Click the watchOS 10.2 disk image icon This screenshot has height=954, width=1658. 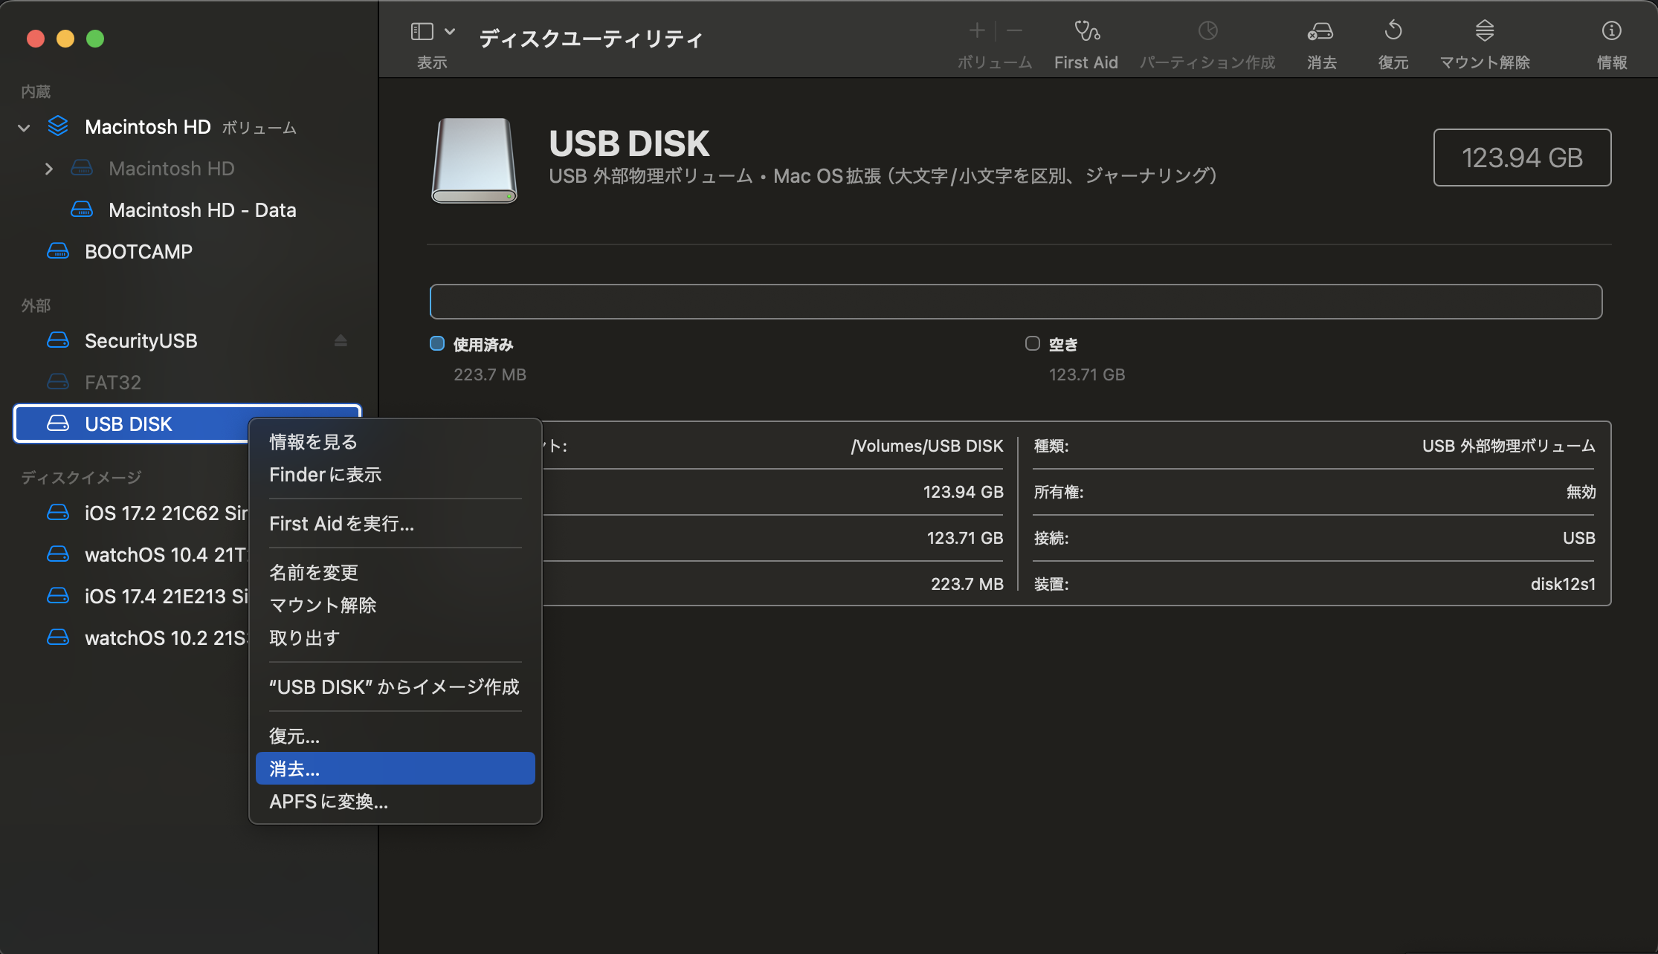[x=58, y=637]
